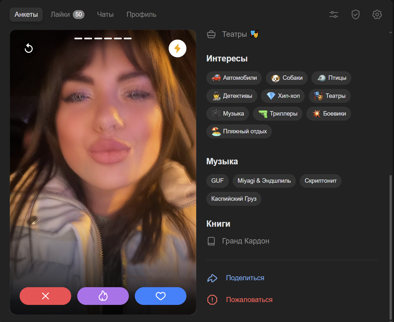The width and height of the screenshot is (394, 322).
Task: Open the gear settings icon
Action: pyautogui.click(x=377, y=15)
